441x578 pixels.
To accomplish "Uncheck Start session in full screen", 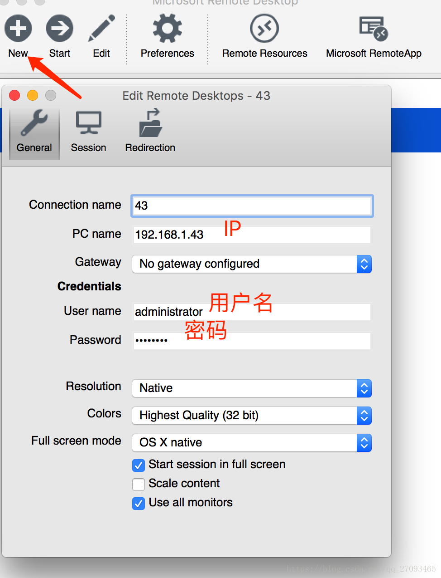I will pos(139,465).
